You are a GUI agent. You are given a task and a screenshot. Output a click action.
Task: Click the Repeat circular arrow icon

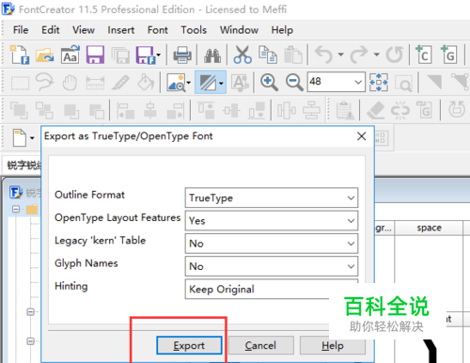pos(394,55)
